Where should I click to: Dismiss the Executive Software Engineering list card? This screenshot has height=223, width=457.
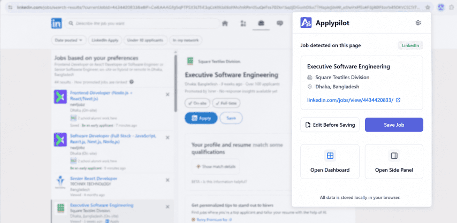click(167, 207)
